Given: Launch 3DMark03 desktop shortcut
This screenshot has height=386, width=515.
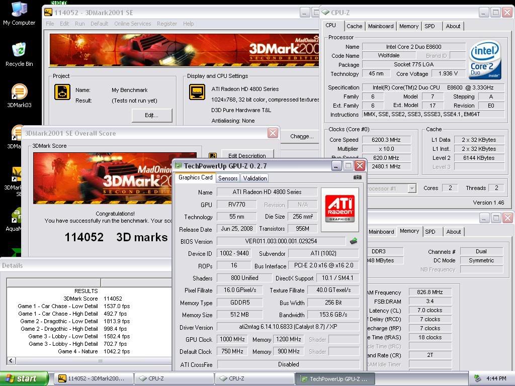Looking at the screenshot, I should (19, 96).
